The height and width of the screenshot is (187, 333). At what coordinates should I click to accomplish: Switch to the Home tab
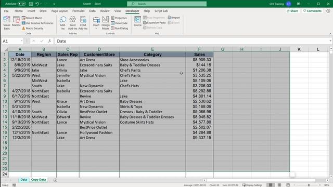tap(19, 11)
